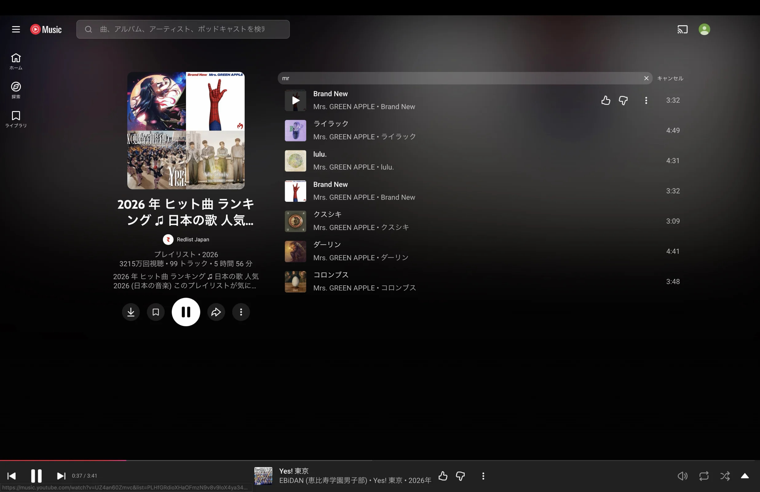The width and height of the screenshot is (760, 492).
Task: Click the Yes! 東京 now-playing title
Action: (294, 471)
